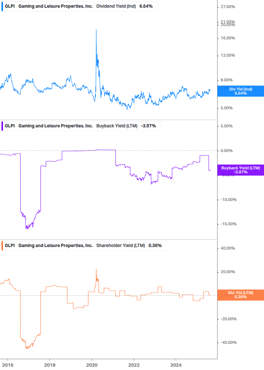
Task: Click the 12.00% tick on the dividend axis
Action: pos(228,56)
